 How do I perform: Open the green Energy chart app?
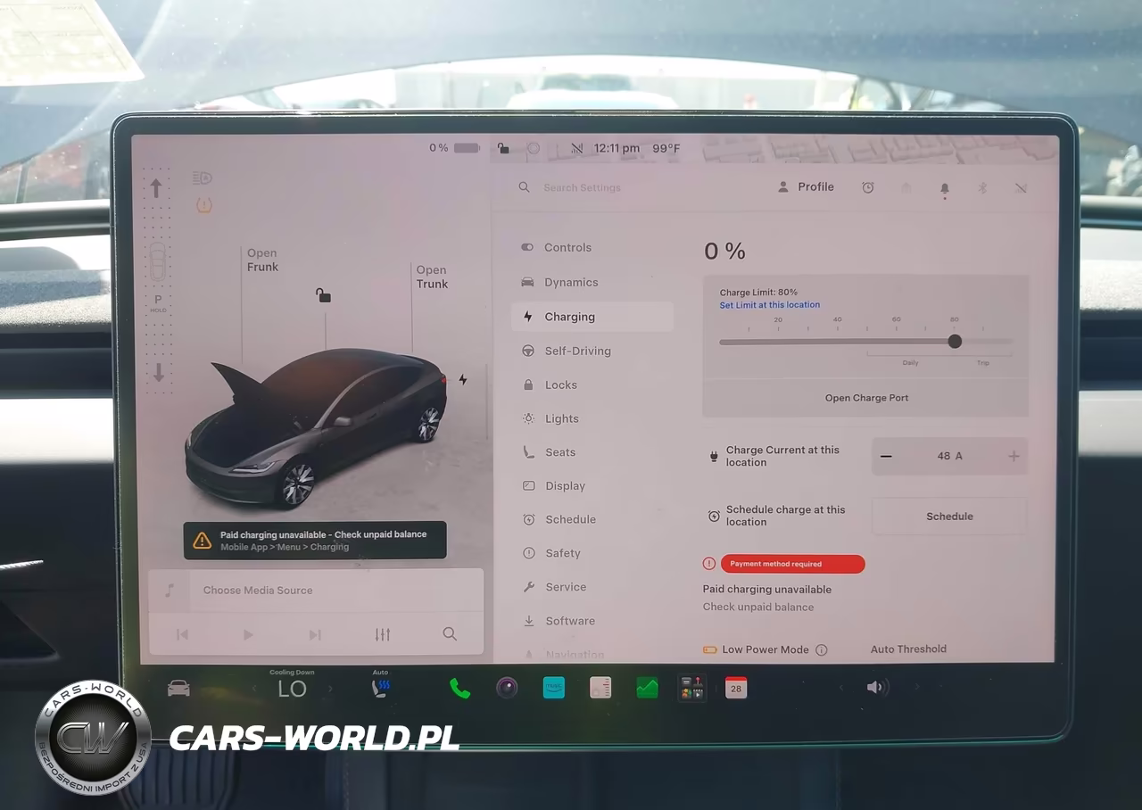click(x=647, y=688)
